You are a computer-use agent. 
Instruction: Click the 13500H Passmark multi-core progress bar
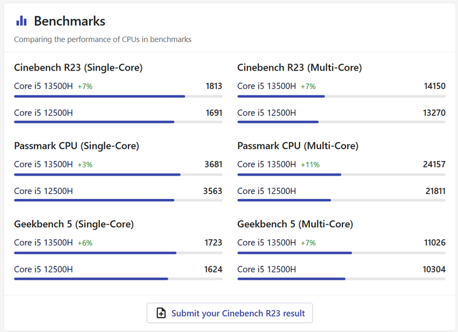coord(342,175)
